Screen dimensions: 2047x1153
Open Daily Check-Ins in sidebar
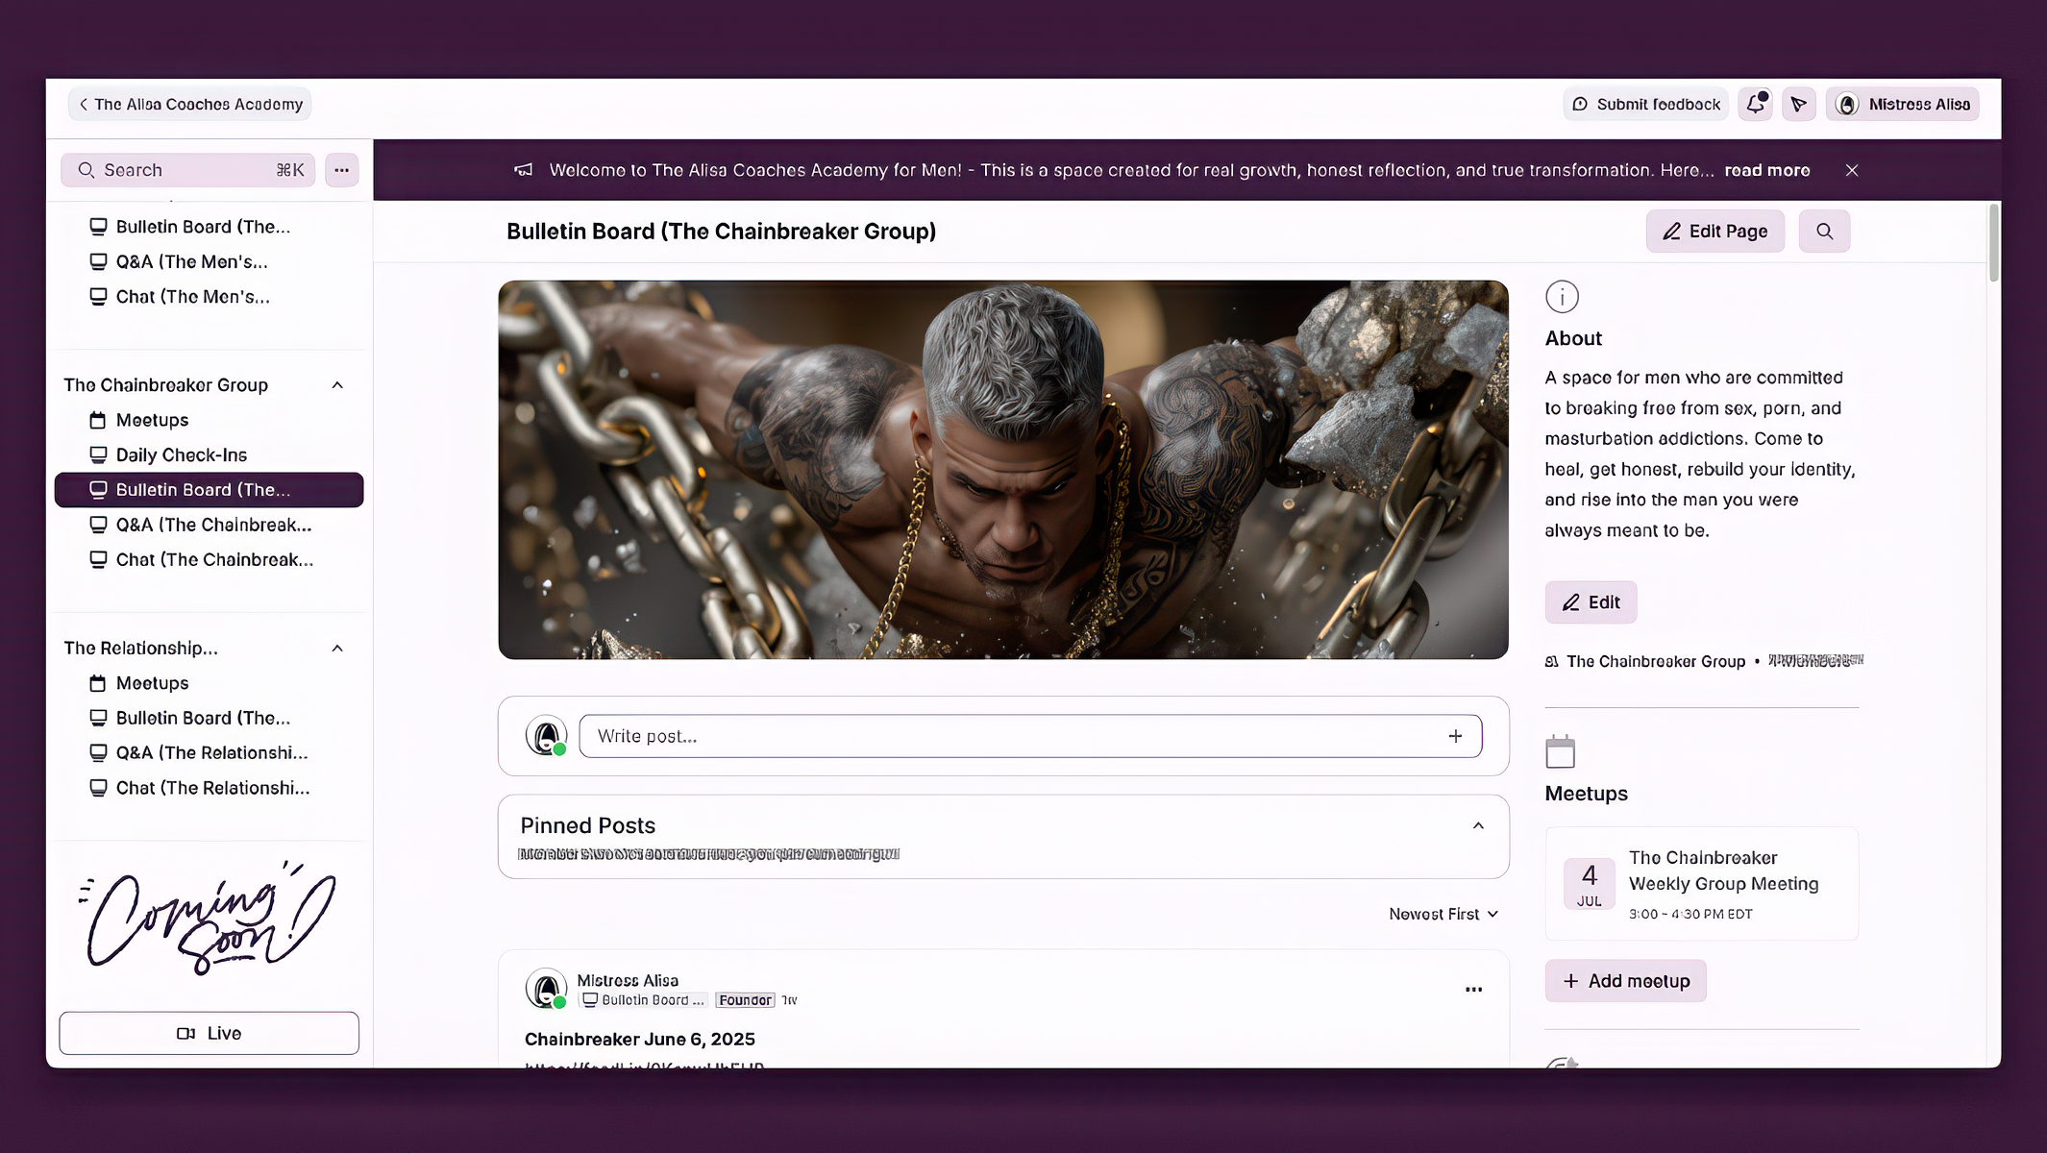(x=182, y=455)
